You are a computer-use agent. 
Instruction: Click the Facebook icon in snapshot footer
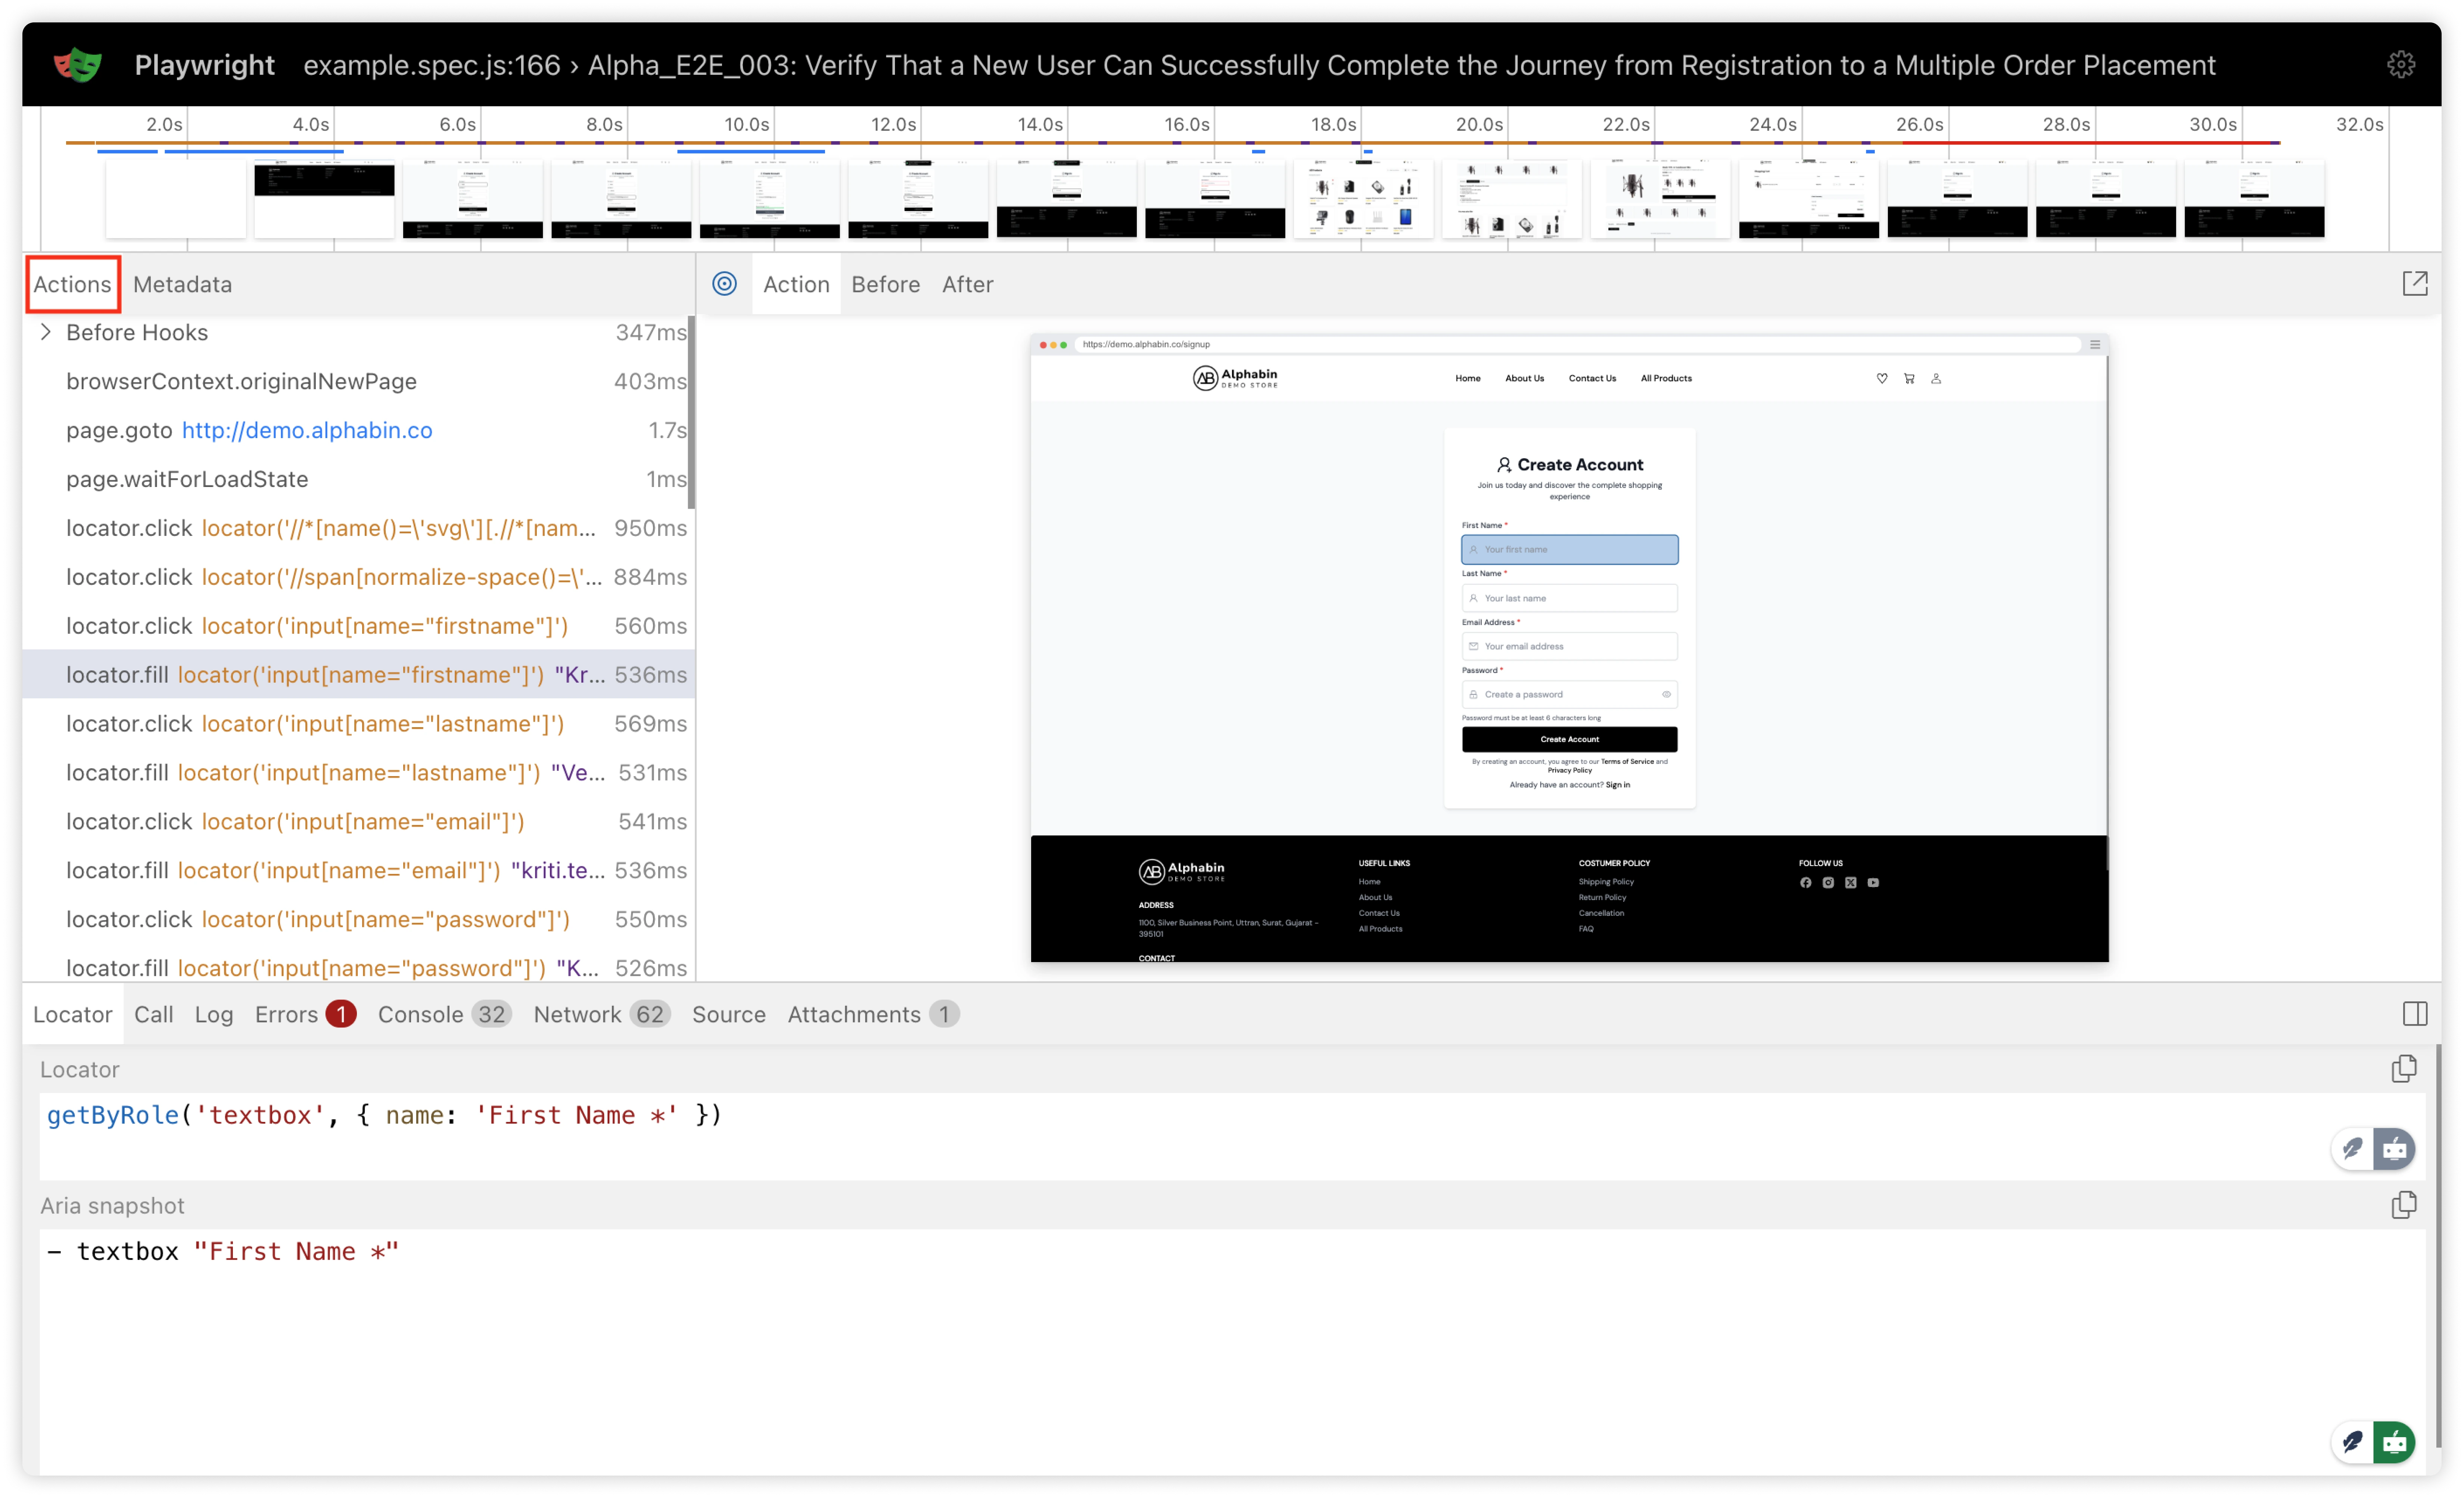1806,883
